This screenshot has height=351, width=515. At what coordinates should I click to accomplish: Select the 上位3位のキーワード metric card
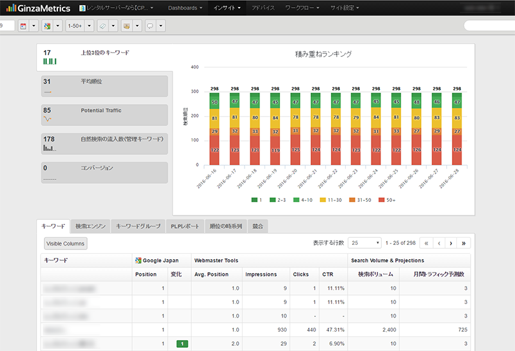pos(104,57)
